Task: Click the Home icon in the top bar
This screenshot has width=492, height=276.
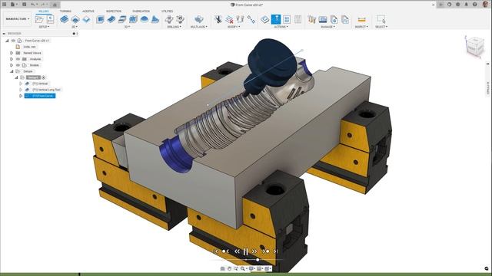Action: pyautogui.click(x=55, y=5)
